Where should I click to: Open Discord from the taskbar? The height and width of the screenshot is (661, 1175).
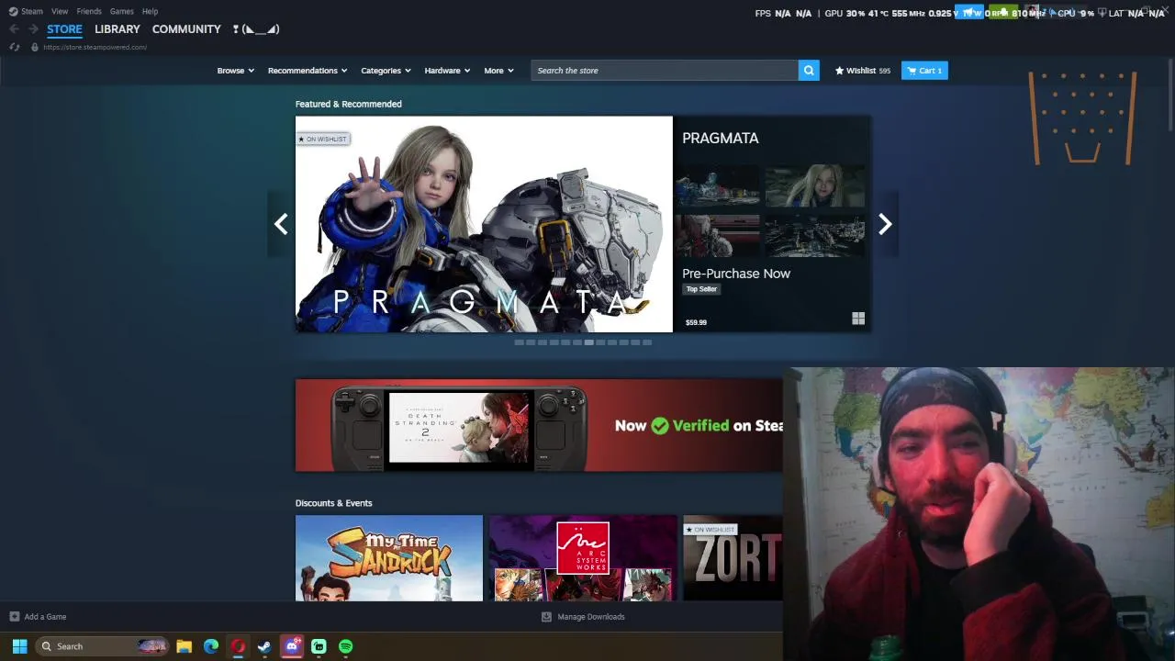tap(292, 646)
